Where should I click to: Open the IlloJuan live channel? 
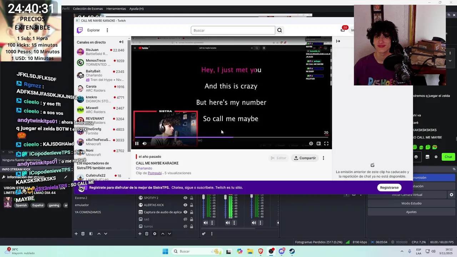(101, 52)
